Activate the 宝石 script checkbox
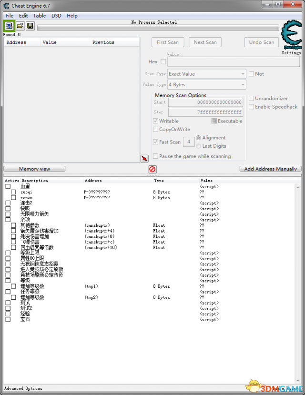 [x=8, y=319]
